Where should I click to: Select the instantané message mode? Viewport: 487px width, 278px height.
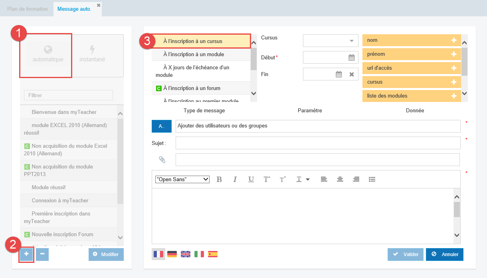coord(92,55)
